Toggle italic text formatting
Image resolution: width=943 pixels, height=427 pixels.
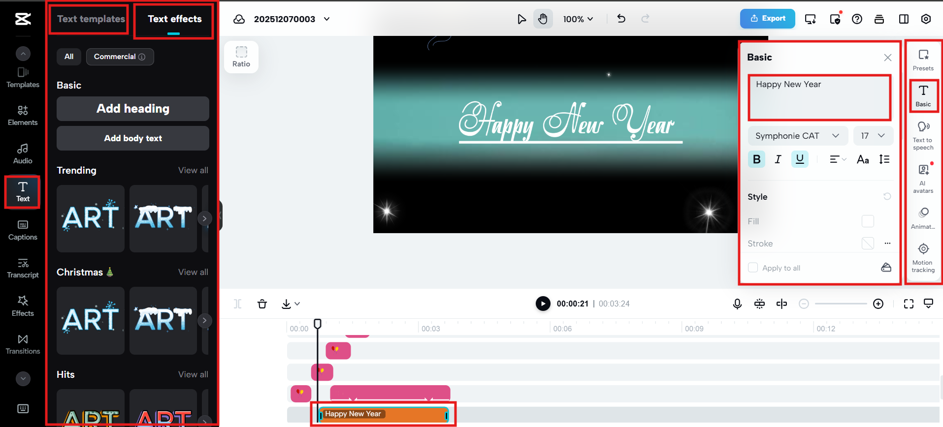(x=778, y=159)
